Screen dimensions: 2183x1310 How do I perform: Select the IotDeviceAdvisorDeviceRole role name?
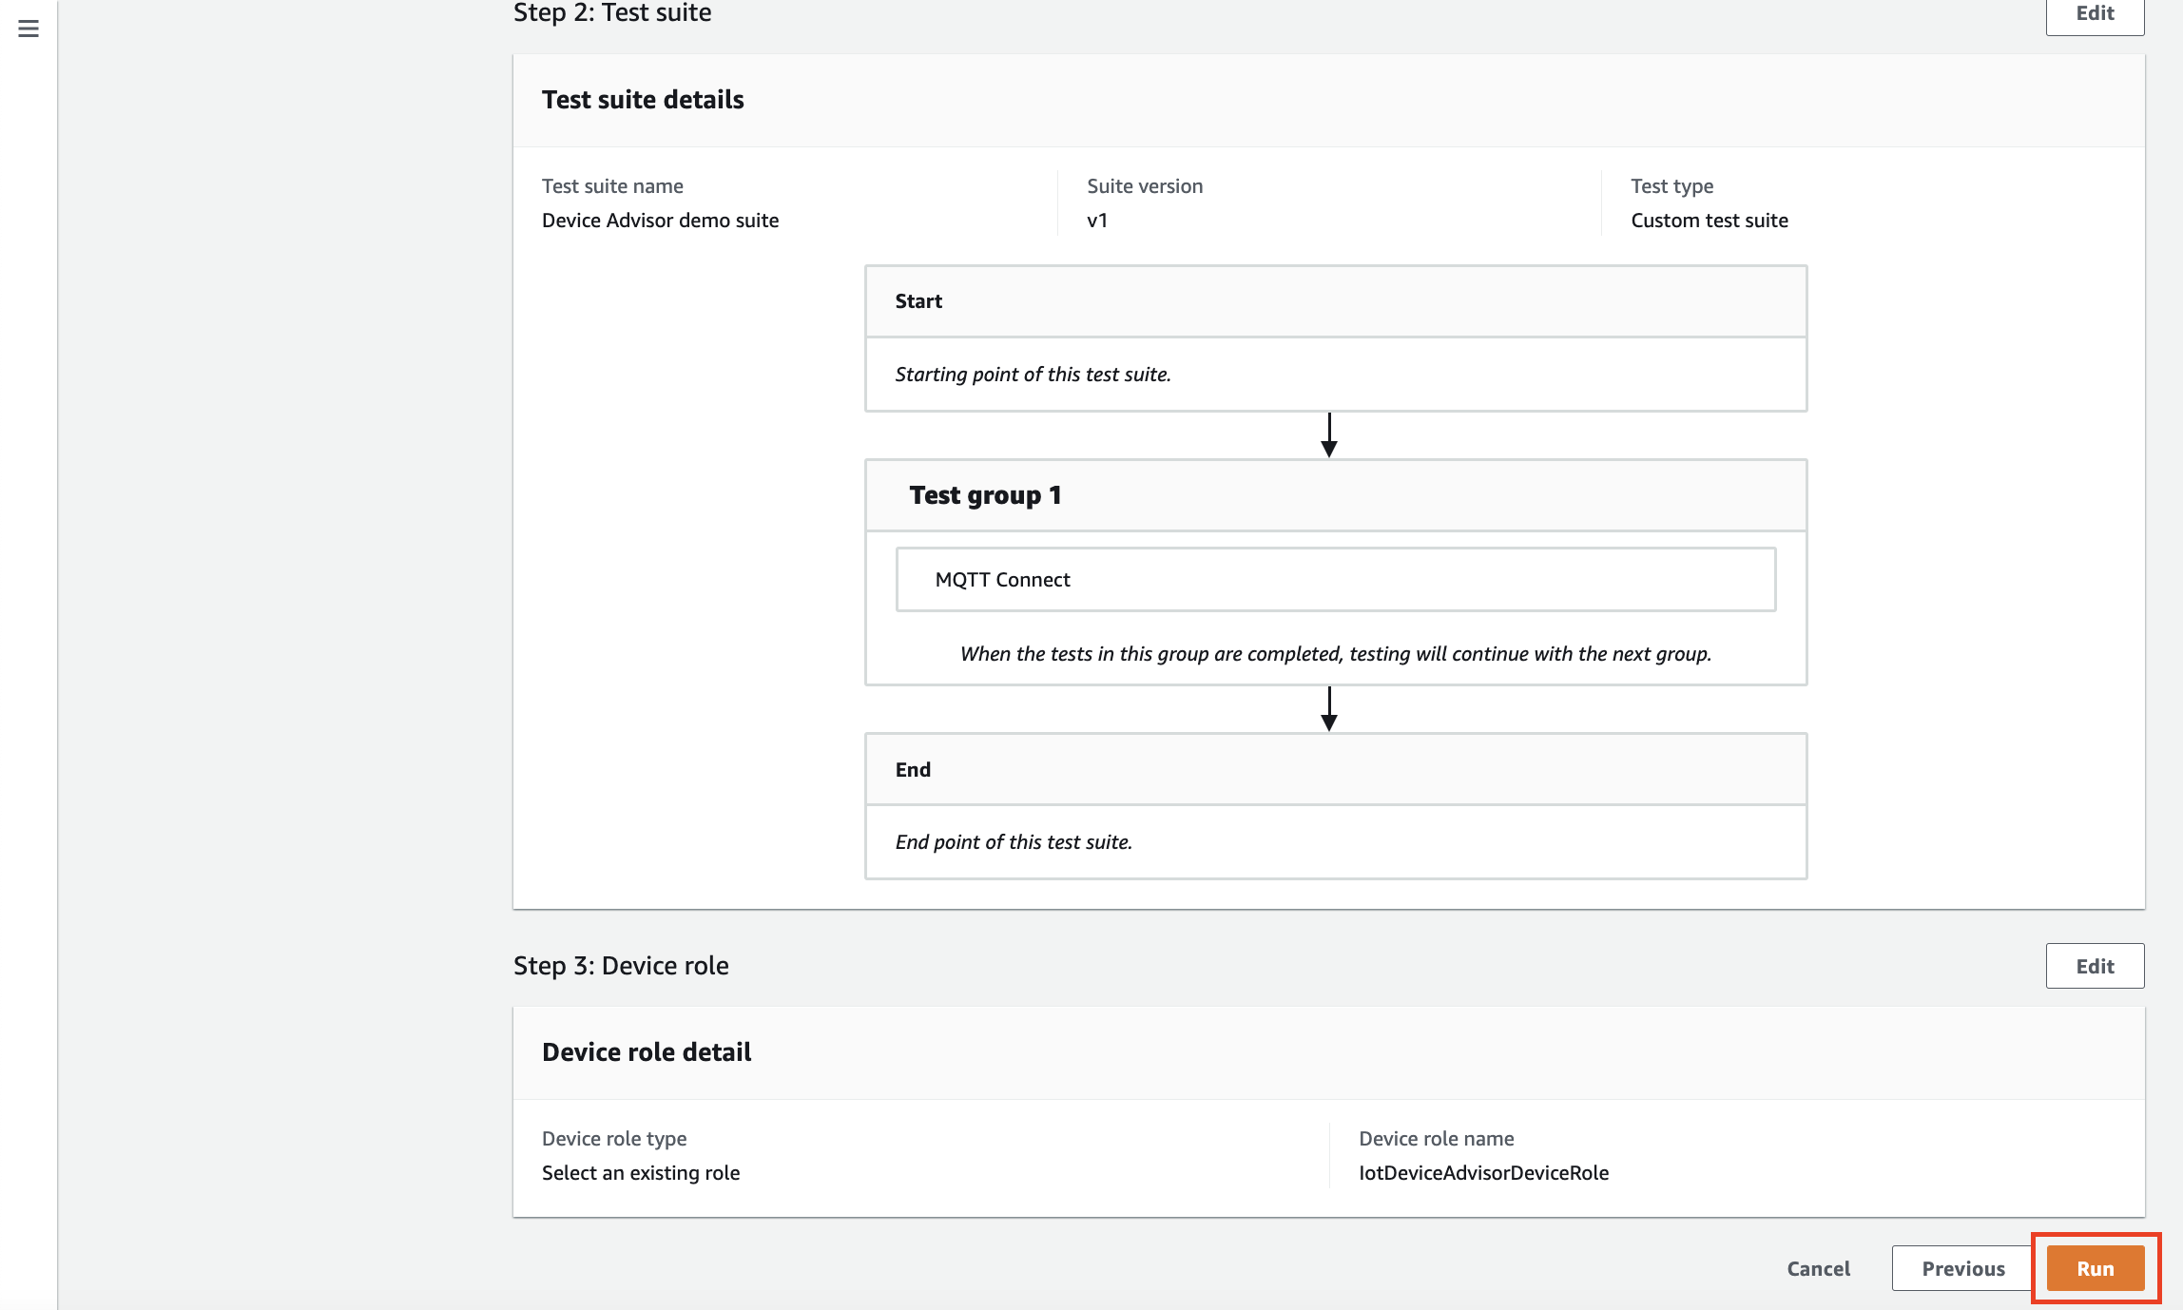[1483, 1172]
